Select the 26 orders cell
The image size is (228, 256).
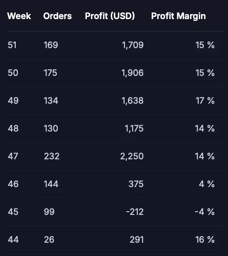tap(49, 239)
